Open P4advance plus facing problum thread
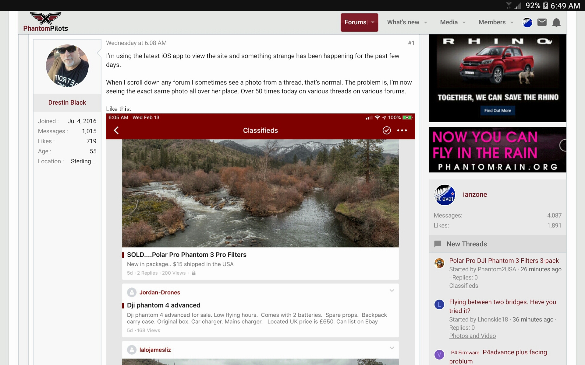The width and height of the screenshot is (585, 365). click(498, 357)
